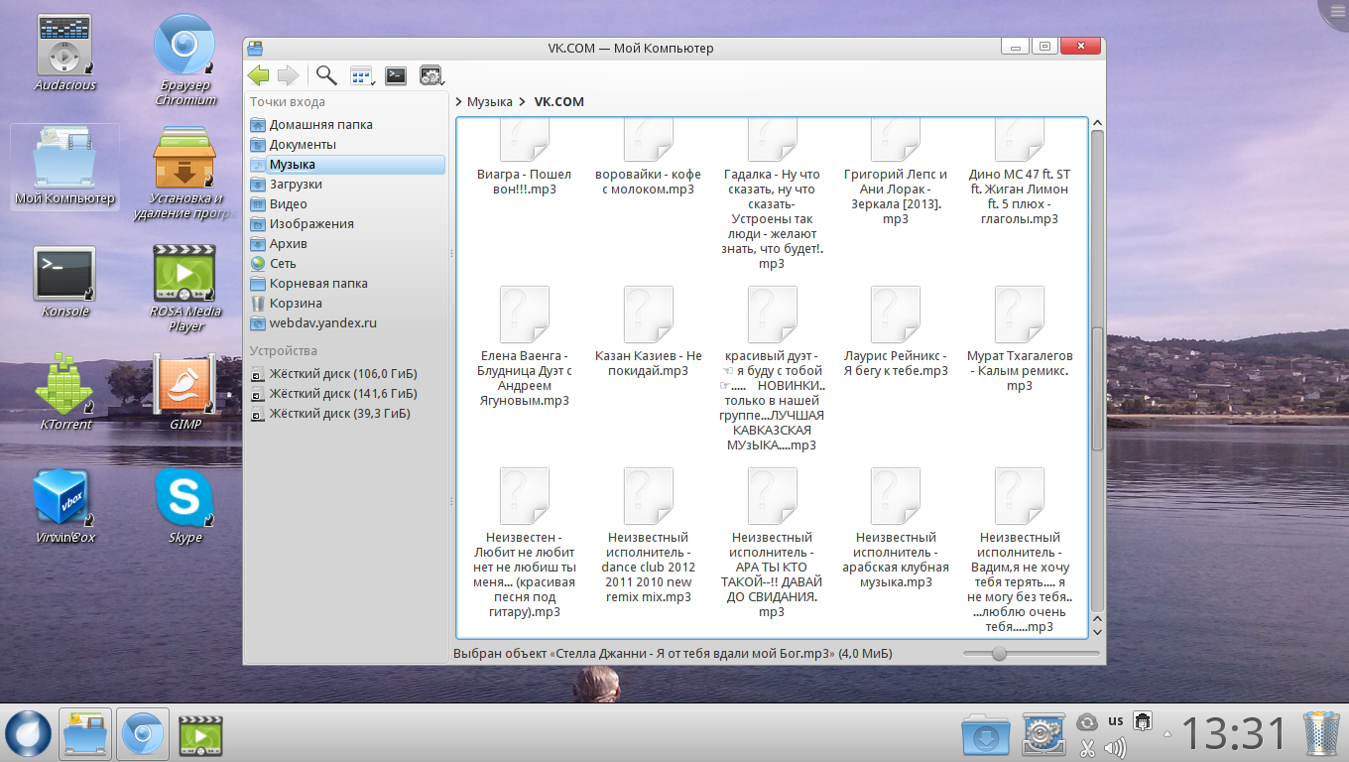
Task: Open the trash bin in the panel
Action: pos(1320,735)
